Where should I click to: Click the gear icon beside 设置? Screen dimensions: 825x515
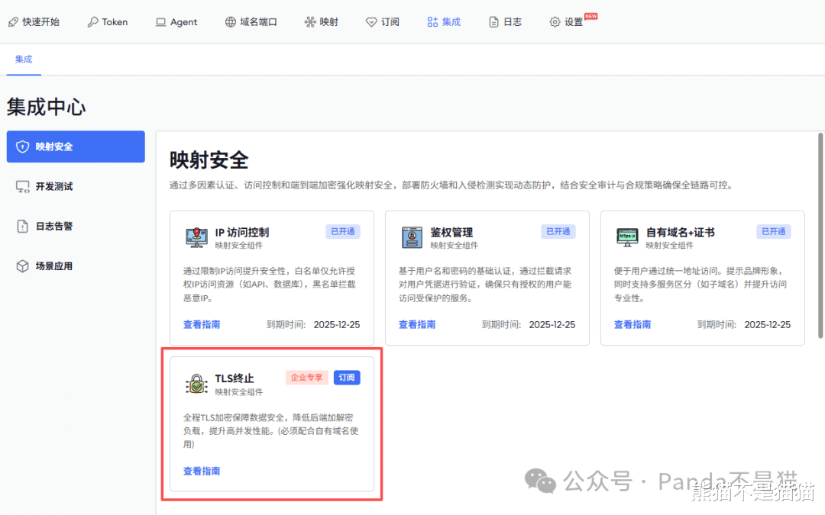555,22
